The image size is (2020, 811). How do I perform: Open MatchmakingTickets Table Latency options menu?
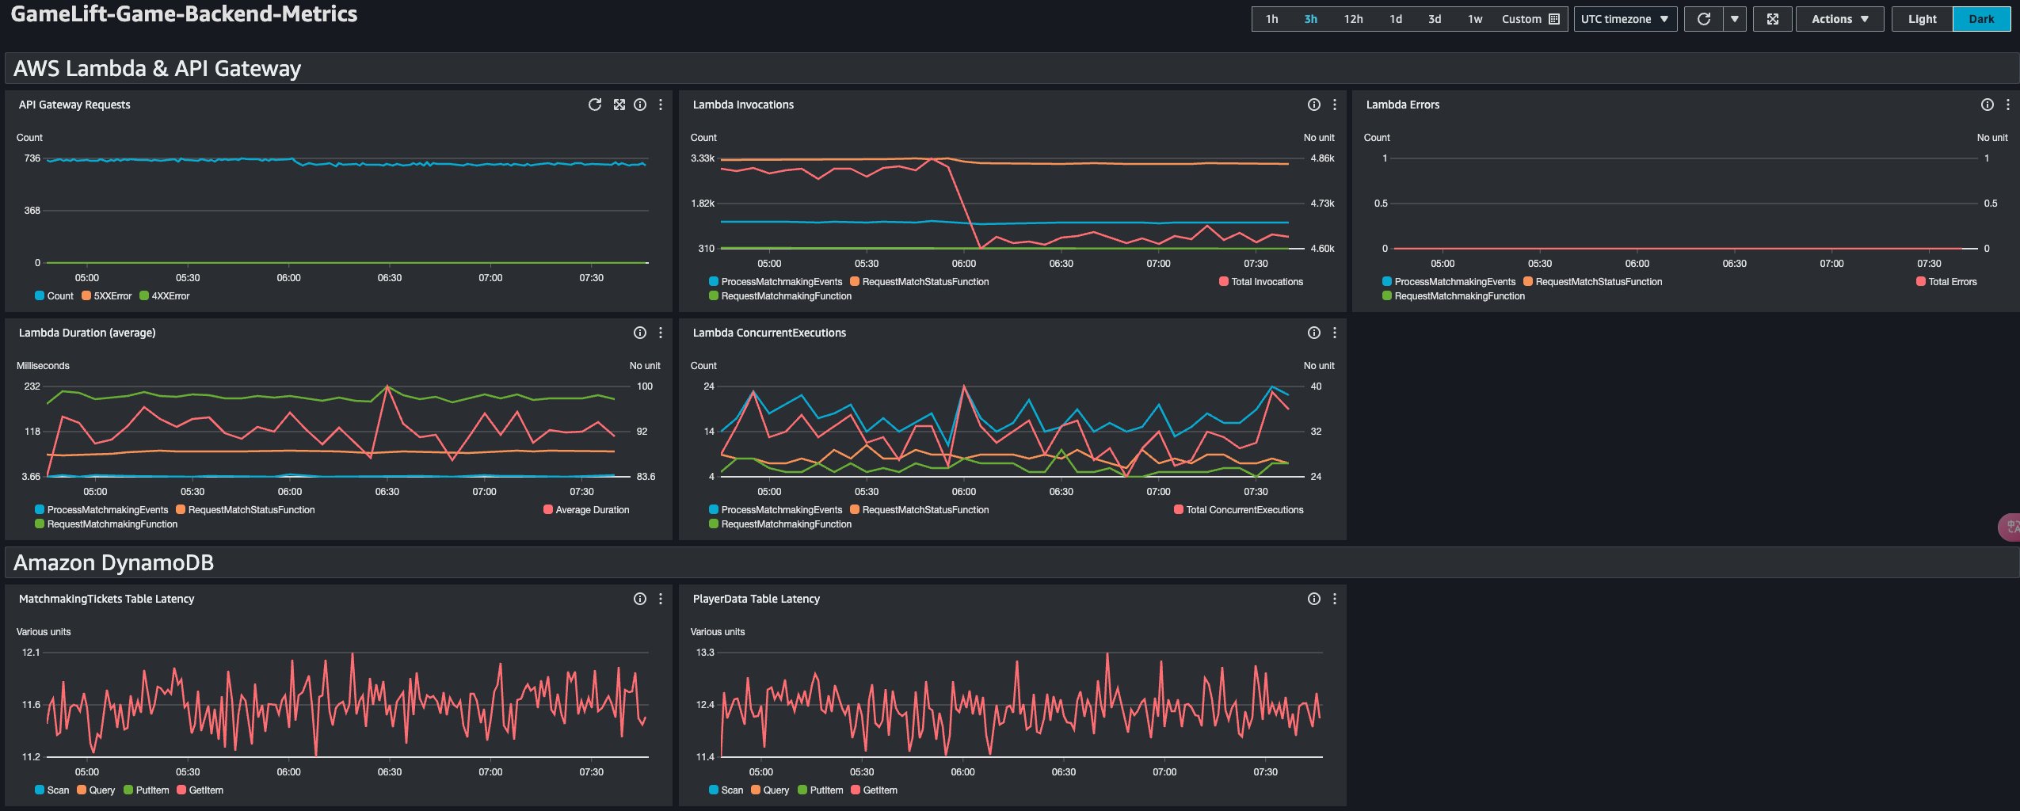click(661, 599)
